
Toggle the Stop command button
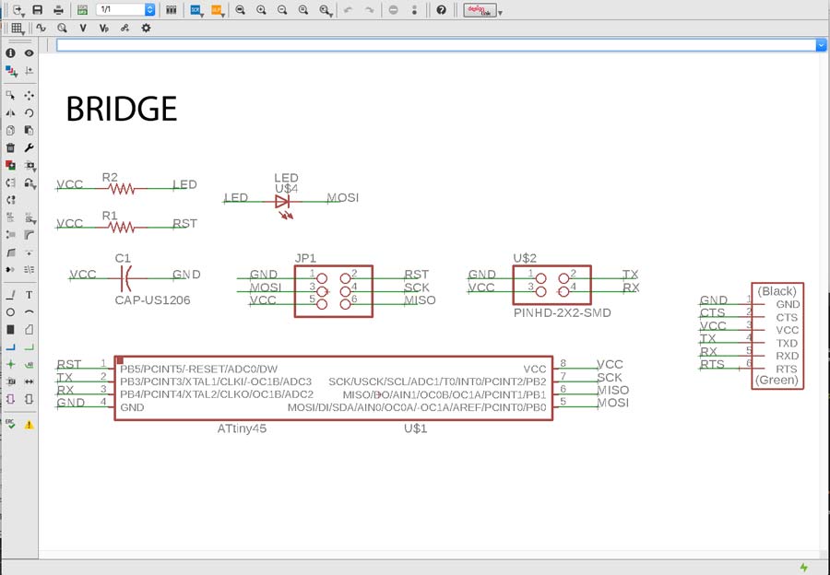pos(394,9)
